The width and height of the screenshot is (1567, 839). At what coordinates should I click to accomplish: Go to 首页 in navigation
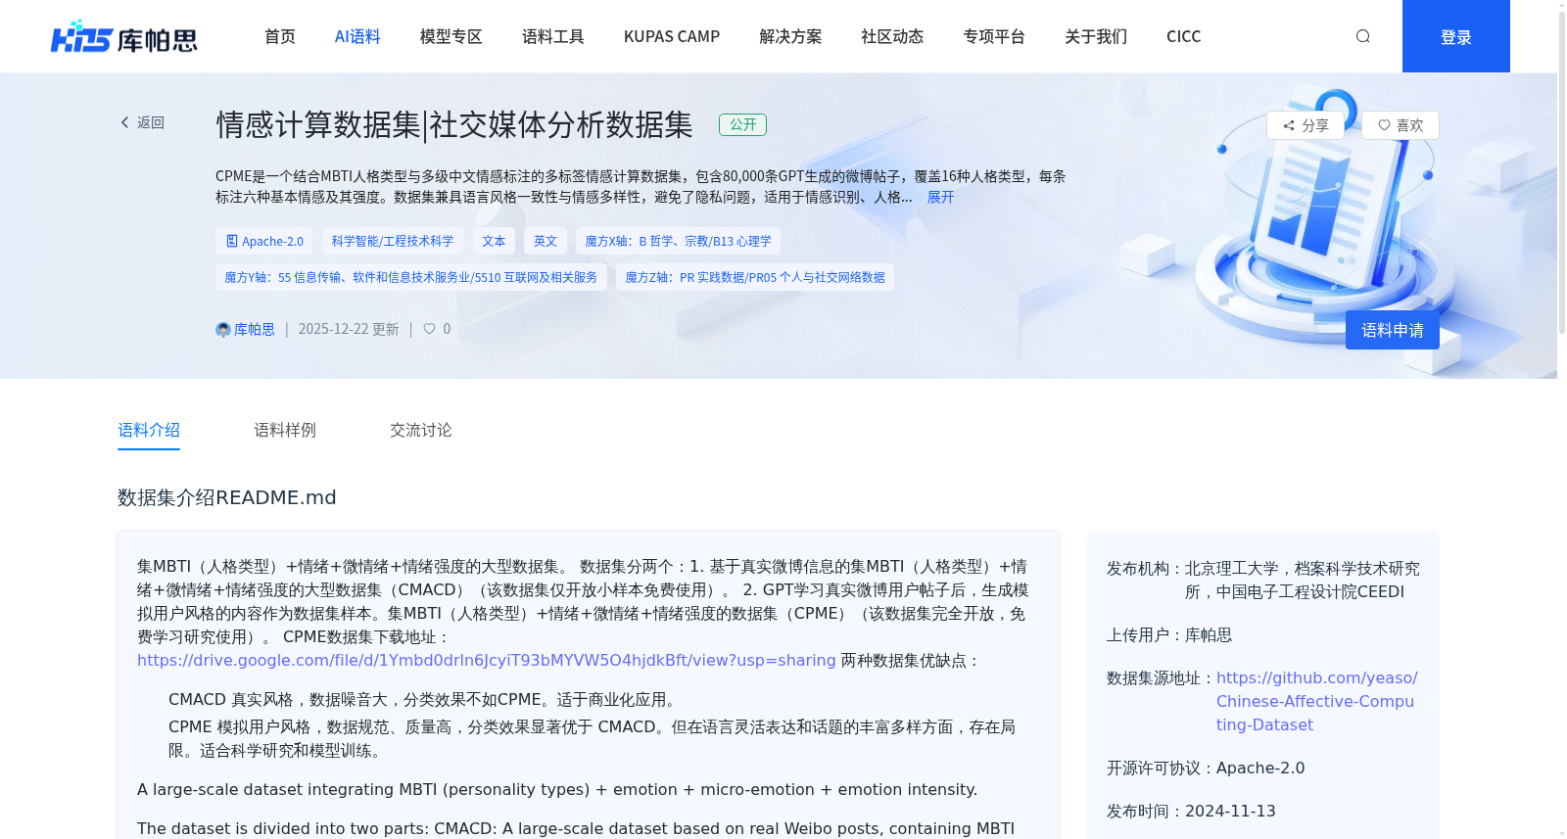point(280,36)
